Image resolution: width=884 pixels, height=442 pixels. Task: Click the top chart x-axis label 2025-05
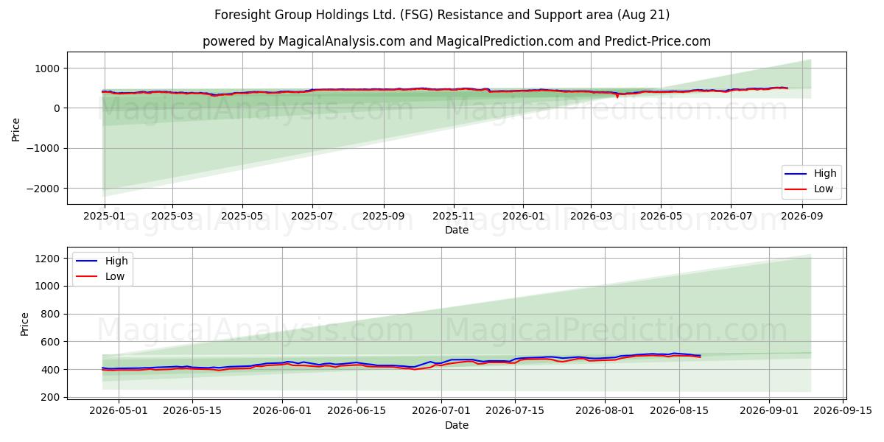[243, 217]
